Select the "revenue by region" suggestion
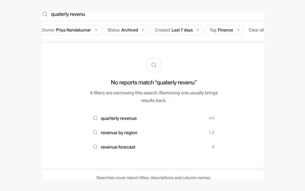The width and height of the screenshot is (305, 191). pos(154,133)
